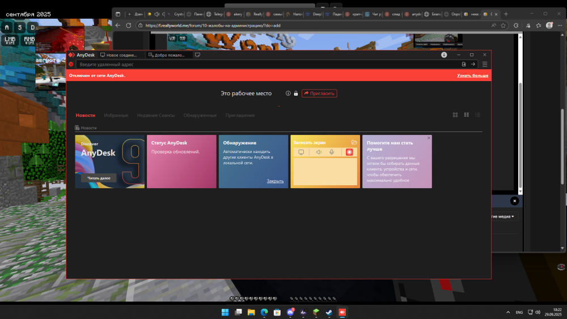
Task: Click the connect arrow in AnyDesk address bar
Action: 473,64
